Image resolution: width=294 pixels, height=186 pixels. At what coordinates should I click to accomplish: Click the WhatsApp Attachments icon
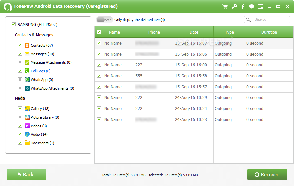coord(27,88)
